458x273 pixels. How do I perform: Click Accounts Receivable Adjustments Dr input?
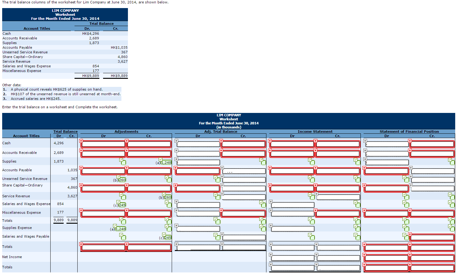[x=103, y=154]
